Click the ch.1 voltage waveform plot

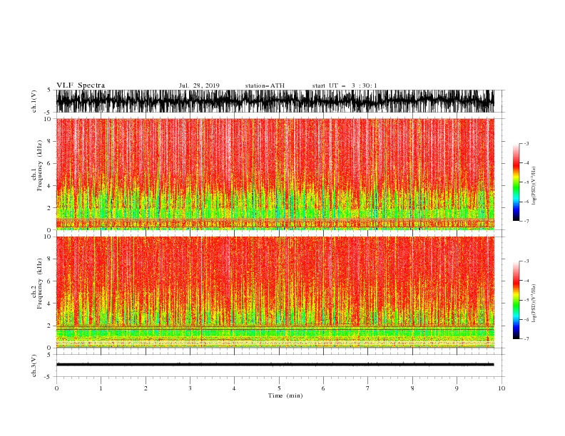[x=275, y=101]
